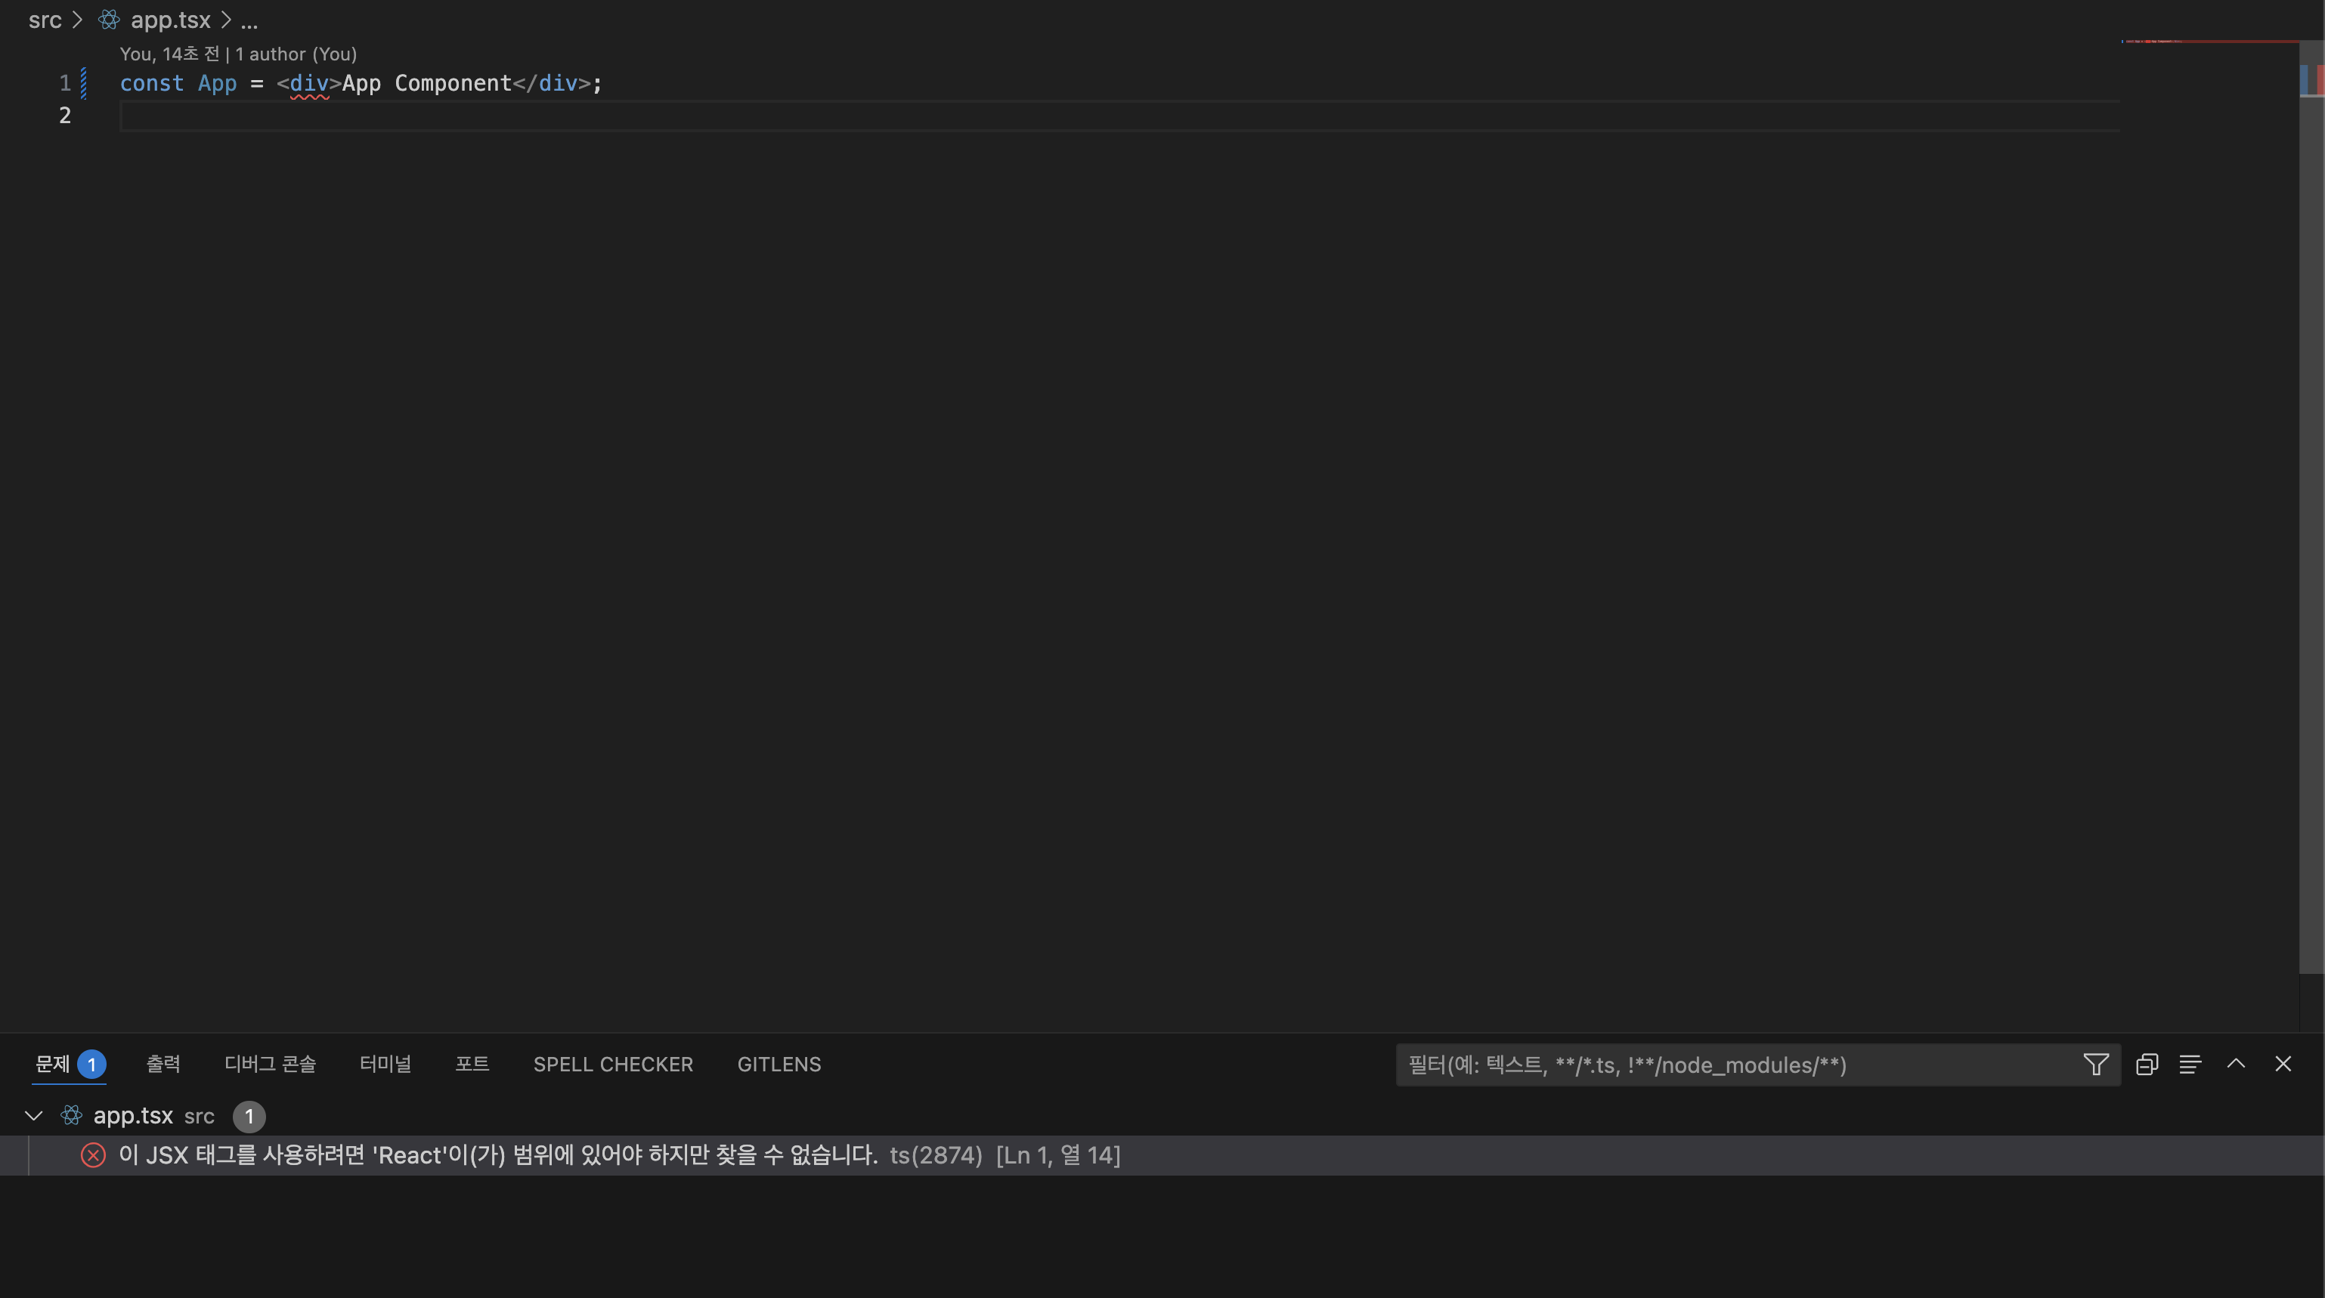Open the src breadcrumb dropdown
Screen dimensions: 2325x1298
[45, 20]
